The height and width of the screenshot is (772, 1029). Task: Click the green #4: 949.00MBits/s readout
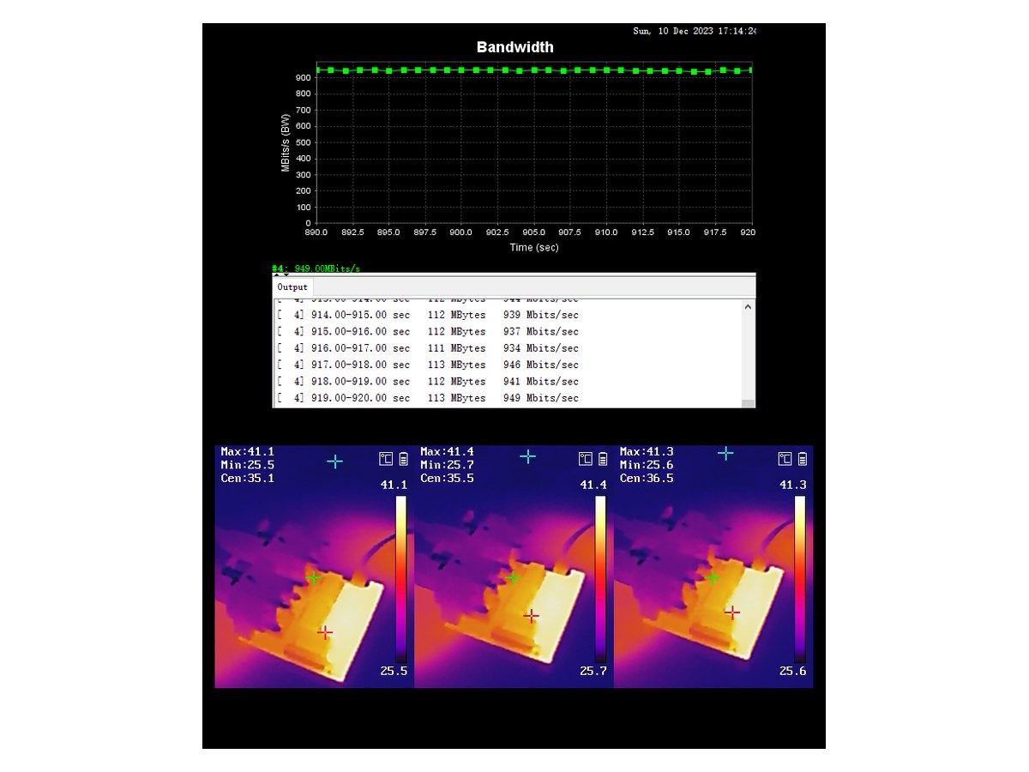point(316,268)
